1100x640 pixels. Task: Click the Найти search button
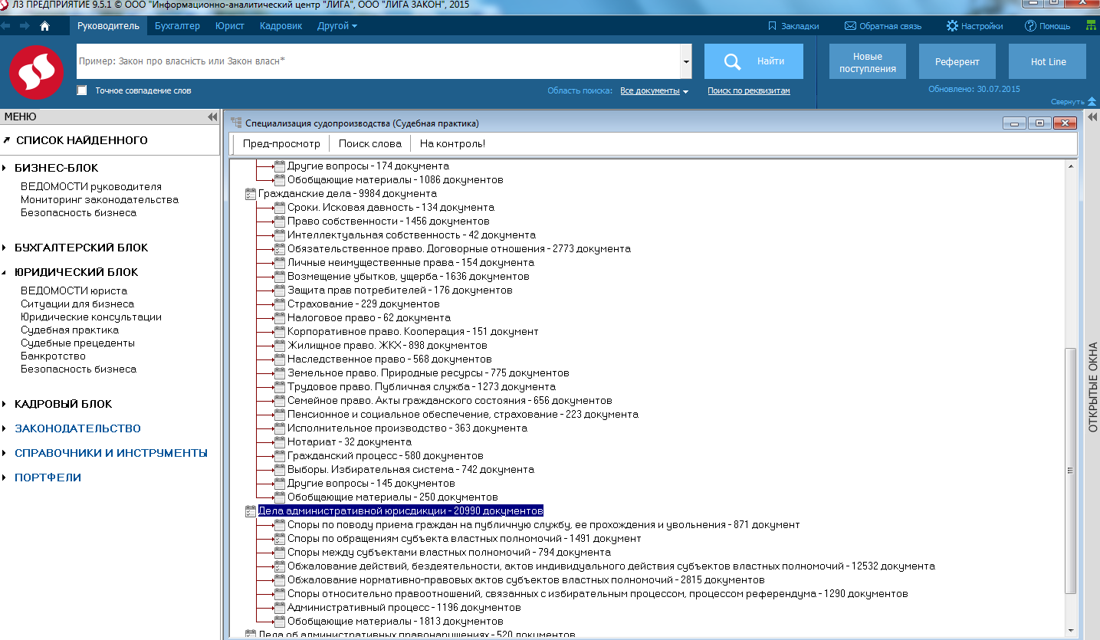(x=754, y=61)
